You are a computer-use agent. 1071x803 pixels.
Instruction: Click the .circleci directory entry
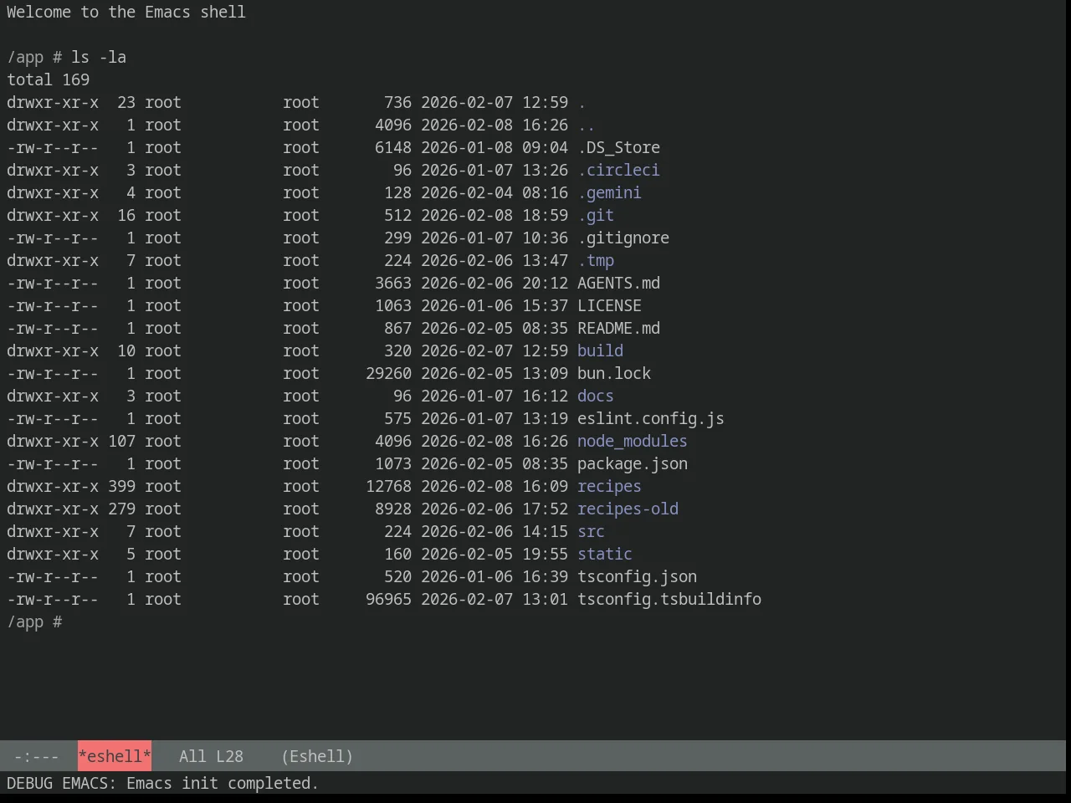[x=618, y=170]
